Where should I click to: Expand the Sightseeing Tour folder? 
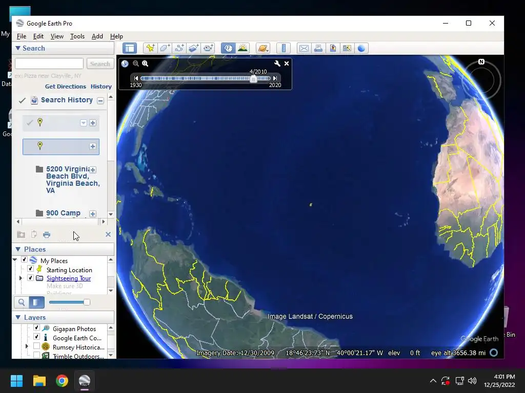click(x=21, y=278)
